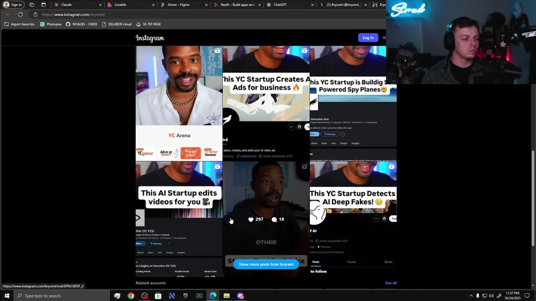Image resolution: width=536 pixels, height=301 pixels.
Task: Close the ChatGPT tab
Action: point(312,5)
